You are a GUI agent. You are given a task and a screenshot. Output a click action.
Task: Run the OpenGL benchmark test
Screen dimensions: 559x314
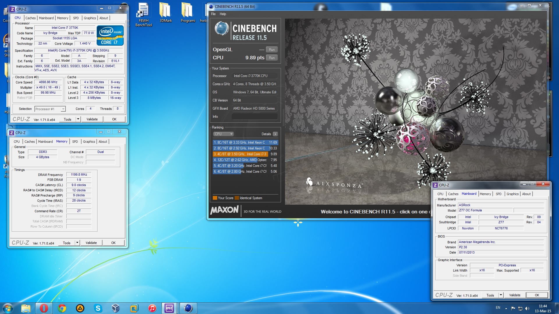[x=272, y=50]
